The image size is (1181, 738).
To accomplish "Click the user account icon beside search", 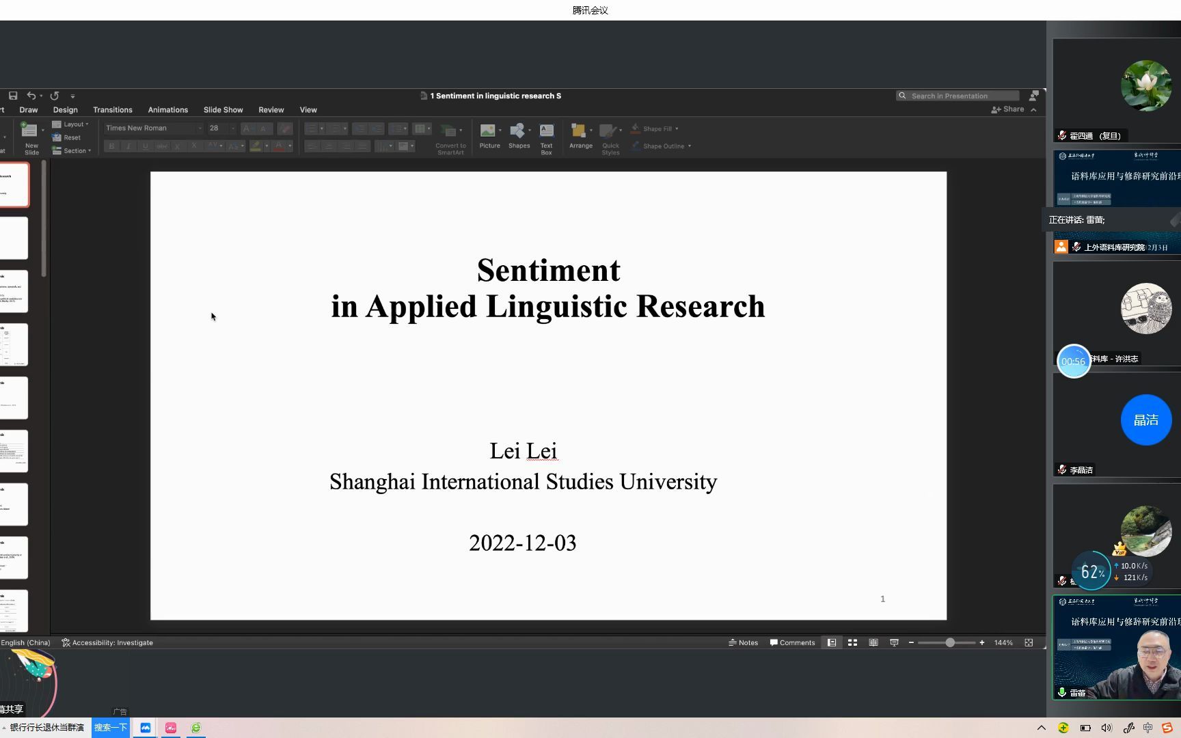I will tap(1034, 96).
